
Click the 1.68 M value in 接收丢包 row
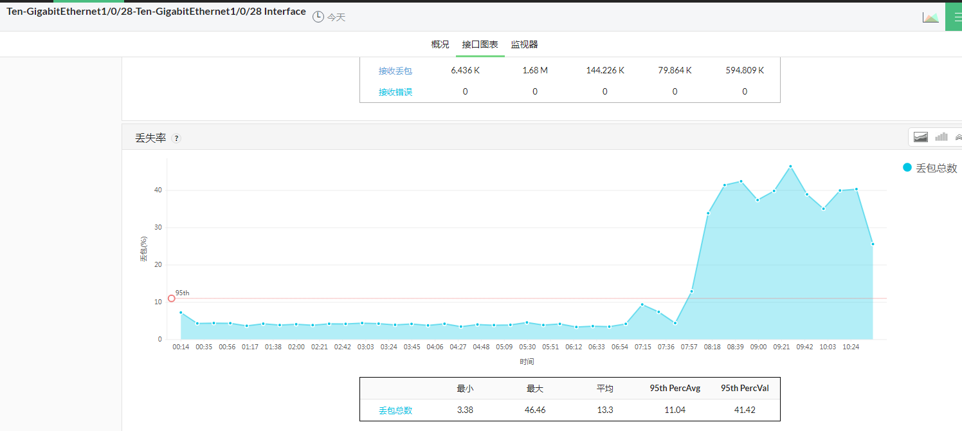pos(535,70)
